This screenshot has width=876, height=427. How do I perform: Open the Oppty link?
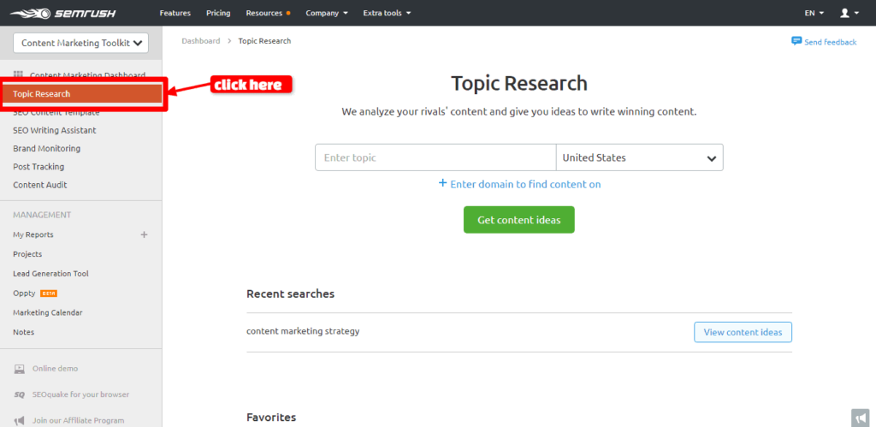coord(24,294)
